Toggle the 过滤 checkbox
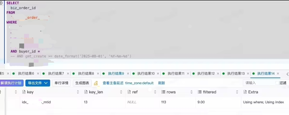289x115 pixels. click(277, 83)
